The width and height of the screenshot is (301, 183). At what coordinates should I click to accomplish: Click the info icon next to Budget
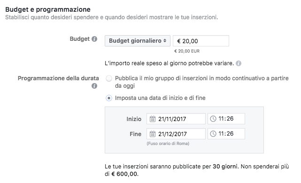click(94, 39)
